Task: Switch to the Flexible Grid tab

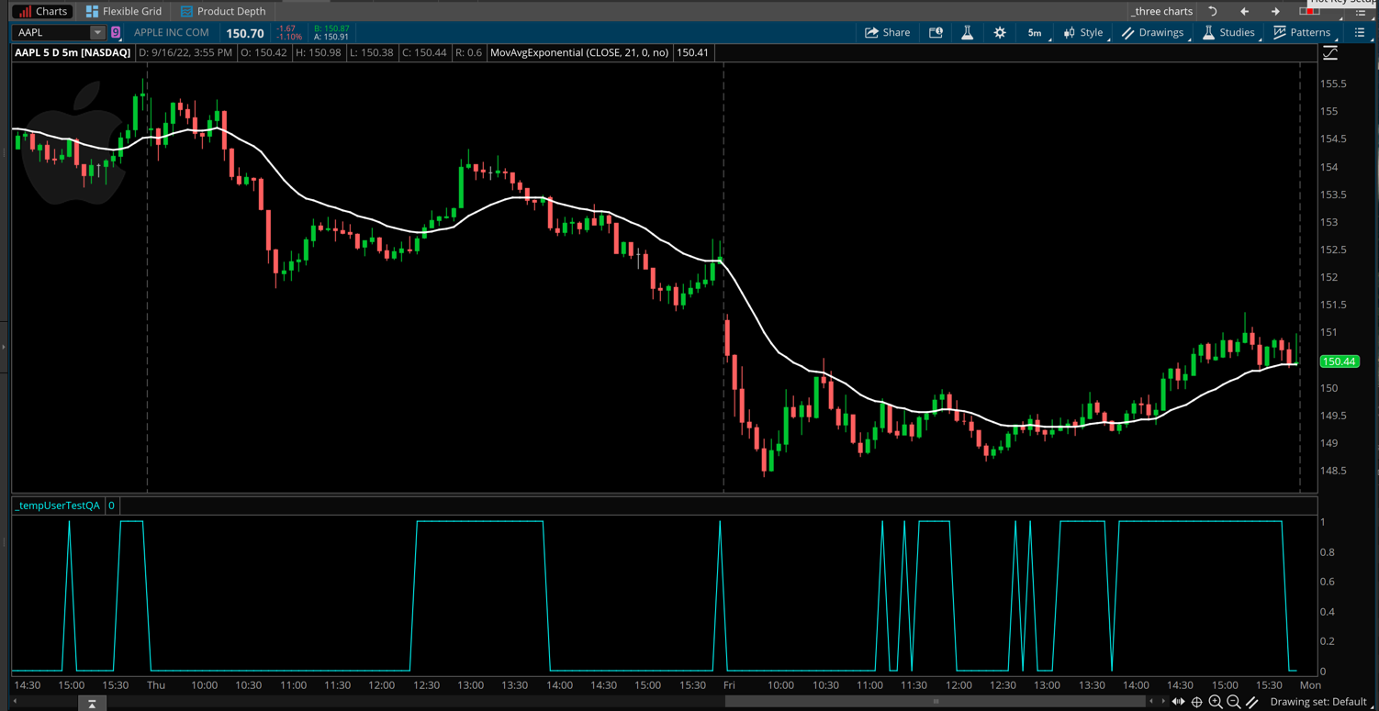Action: click(123, 11)
